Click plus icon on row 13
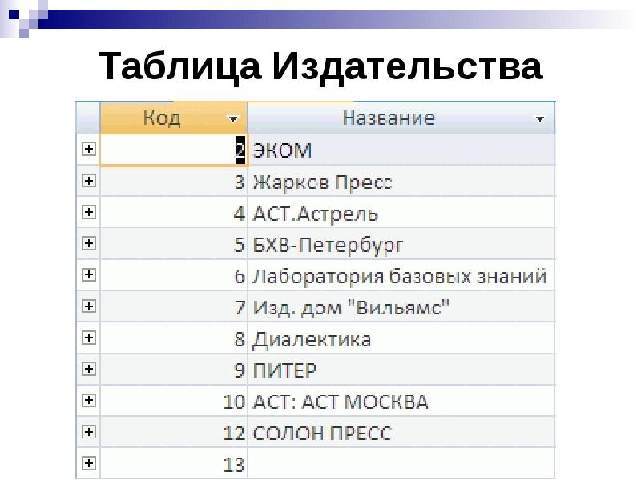This screenshot has width=641, height=480. pos(88,463)
